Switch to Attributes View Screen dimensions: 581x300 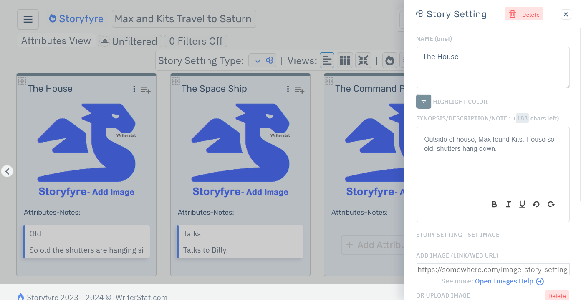(55, 41)
